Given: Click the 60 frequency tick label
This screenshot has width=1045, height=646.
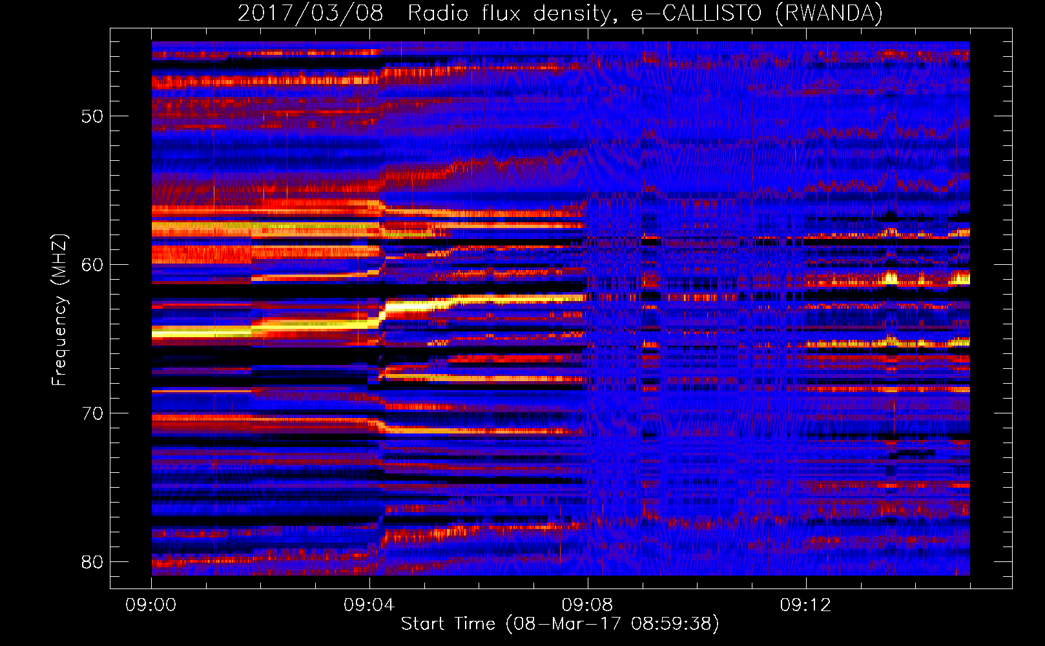Looking at the screenshot, I should (x=92, y=265).
